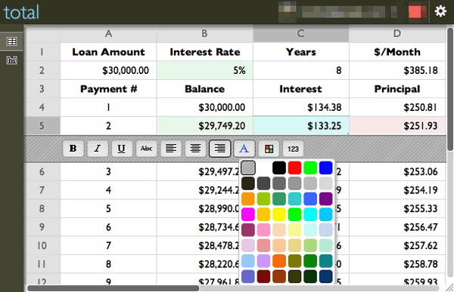This screenshot has height=292, width=454.
Task: Choose the white color swatch
Action: tap(263, 168)
